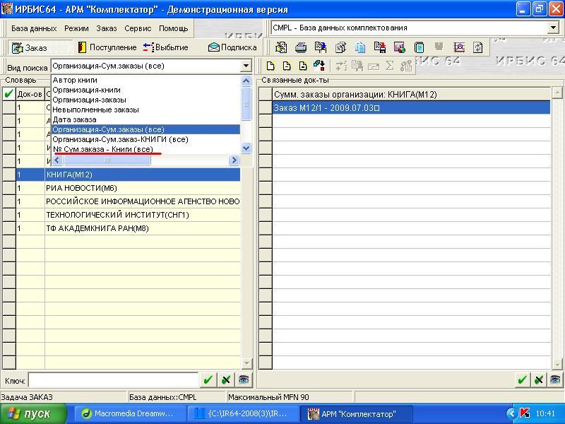The width and height of the screenshot is (565, 424).
Task: Switch to the Выбытие mode
Action: point(165,47)
